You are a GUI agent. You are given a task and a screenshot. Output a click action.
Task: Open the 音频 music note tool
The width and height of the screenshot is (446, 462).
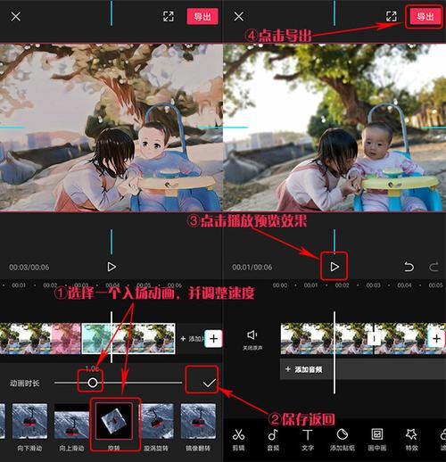coord(273,440)
